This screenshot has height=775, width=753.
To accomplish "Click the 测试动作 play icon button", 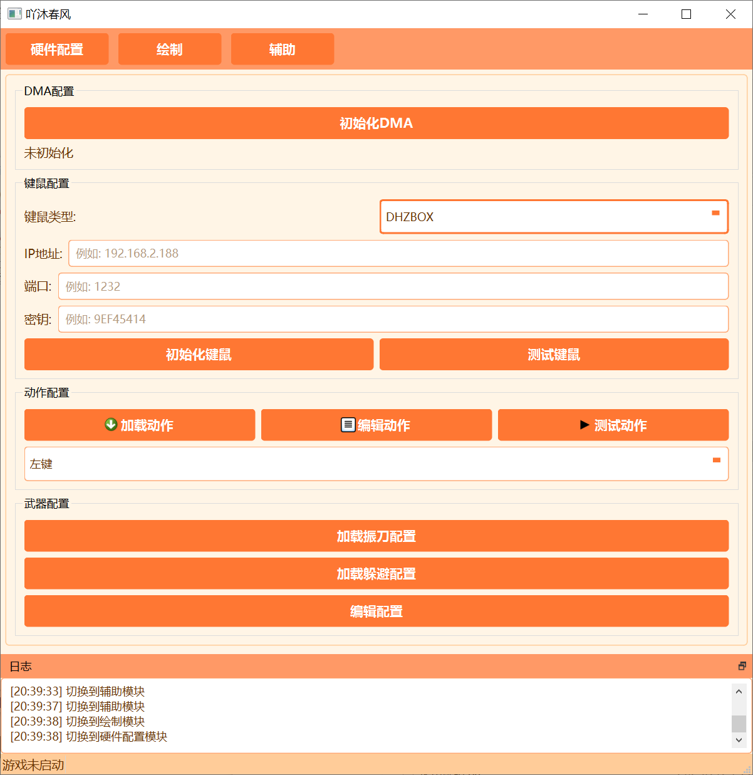I will (x=613, y=425).
